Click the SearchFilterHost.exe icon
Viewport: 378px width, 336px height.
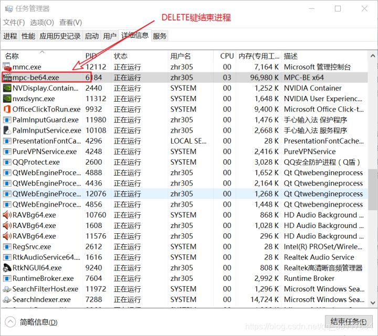(7, 289)
